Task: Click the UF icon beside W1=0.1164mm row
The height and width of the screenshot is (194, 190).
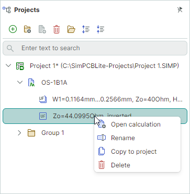Action: (43, 99)
